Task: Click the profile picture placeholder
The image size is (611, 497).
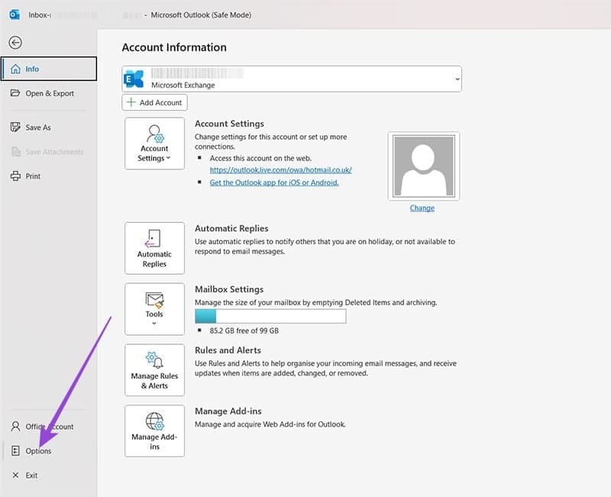Action: tap(422, 165)
